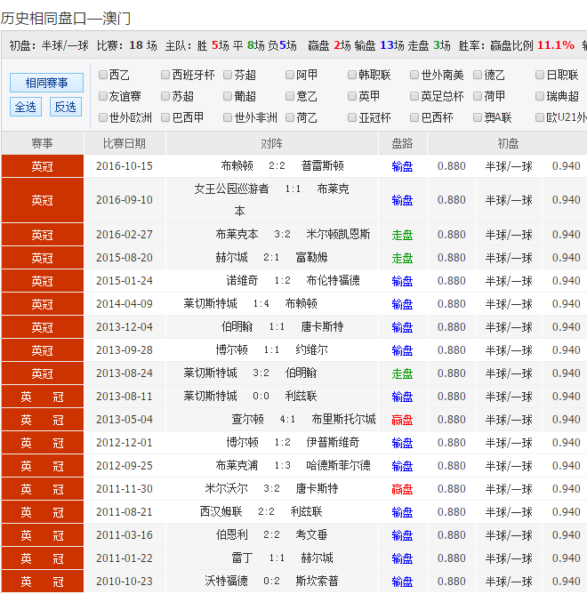Enable the 西班牙杯 checkbox
Image resolution: width=587 pixels, height=594 pixels.
point(166,76)
